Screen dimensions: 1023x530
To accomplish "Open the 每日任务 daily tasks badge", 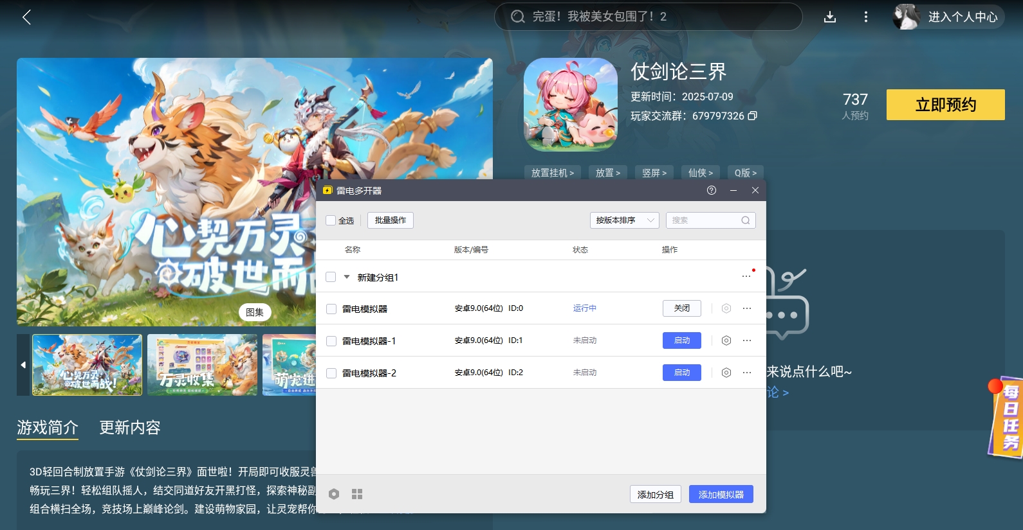I will (x=1007, y=416).
